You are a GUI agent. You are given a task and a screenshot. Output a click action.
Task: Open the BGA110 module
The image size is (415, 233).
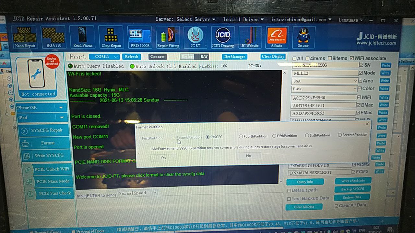coord(53,37)
